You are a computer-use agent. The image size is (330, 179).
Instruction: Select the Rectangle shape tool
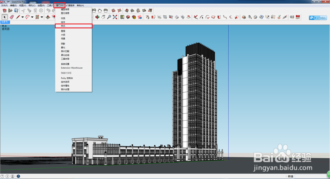click(37, 17)
